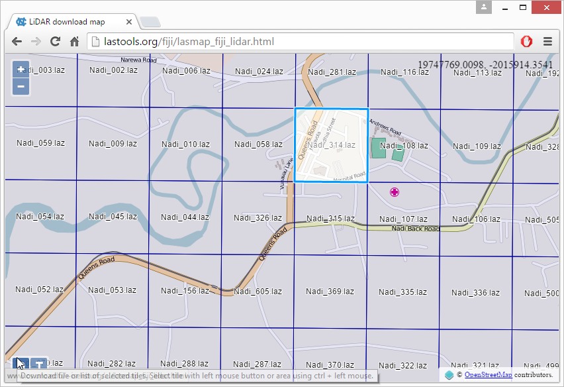This screenshot has height=387, width=564.
Task: Click the map attribution layers icon
Action: pos(450,375)
